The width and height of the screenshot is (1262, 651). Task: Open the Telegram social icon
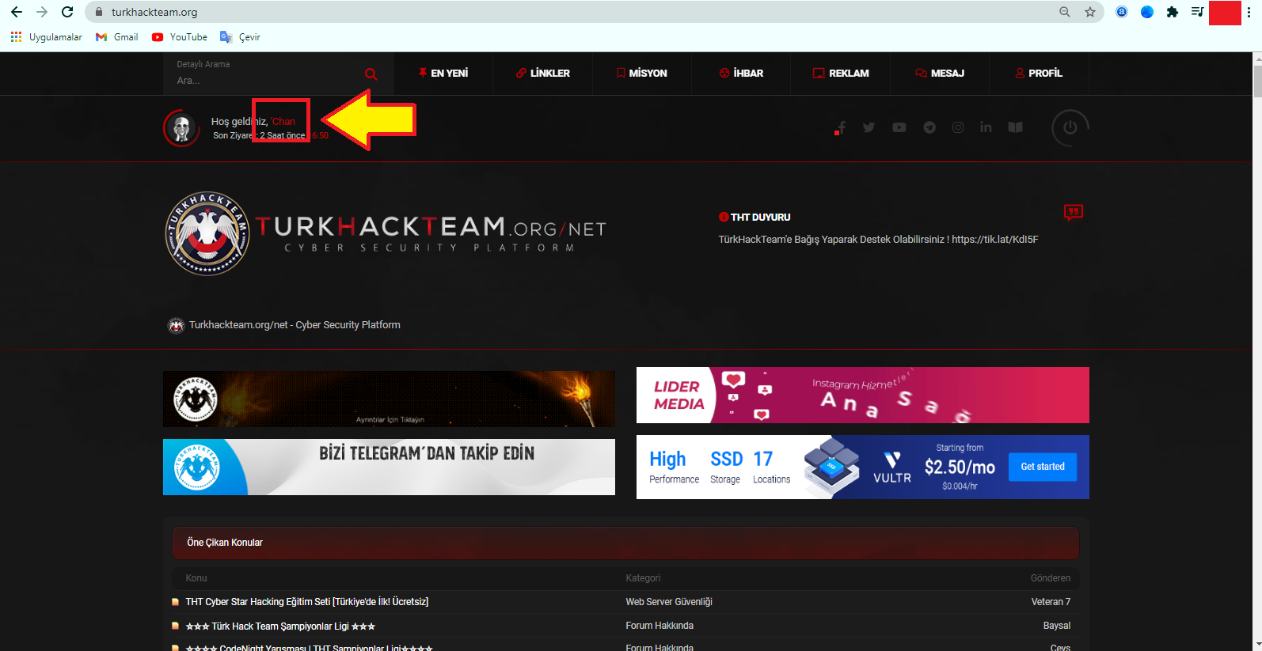pos(929,127)
